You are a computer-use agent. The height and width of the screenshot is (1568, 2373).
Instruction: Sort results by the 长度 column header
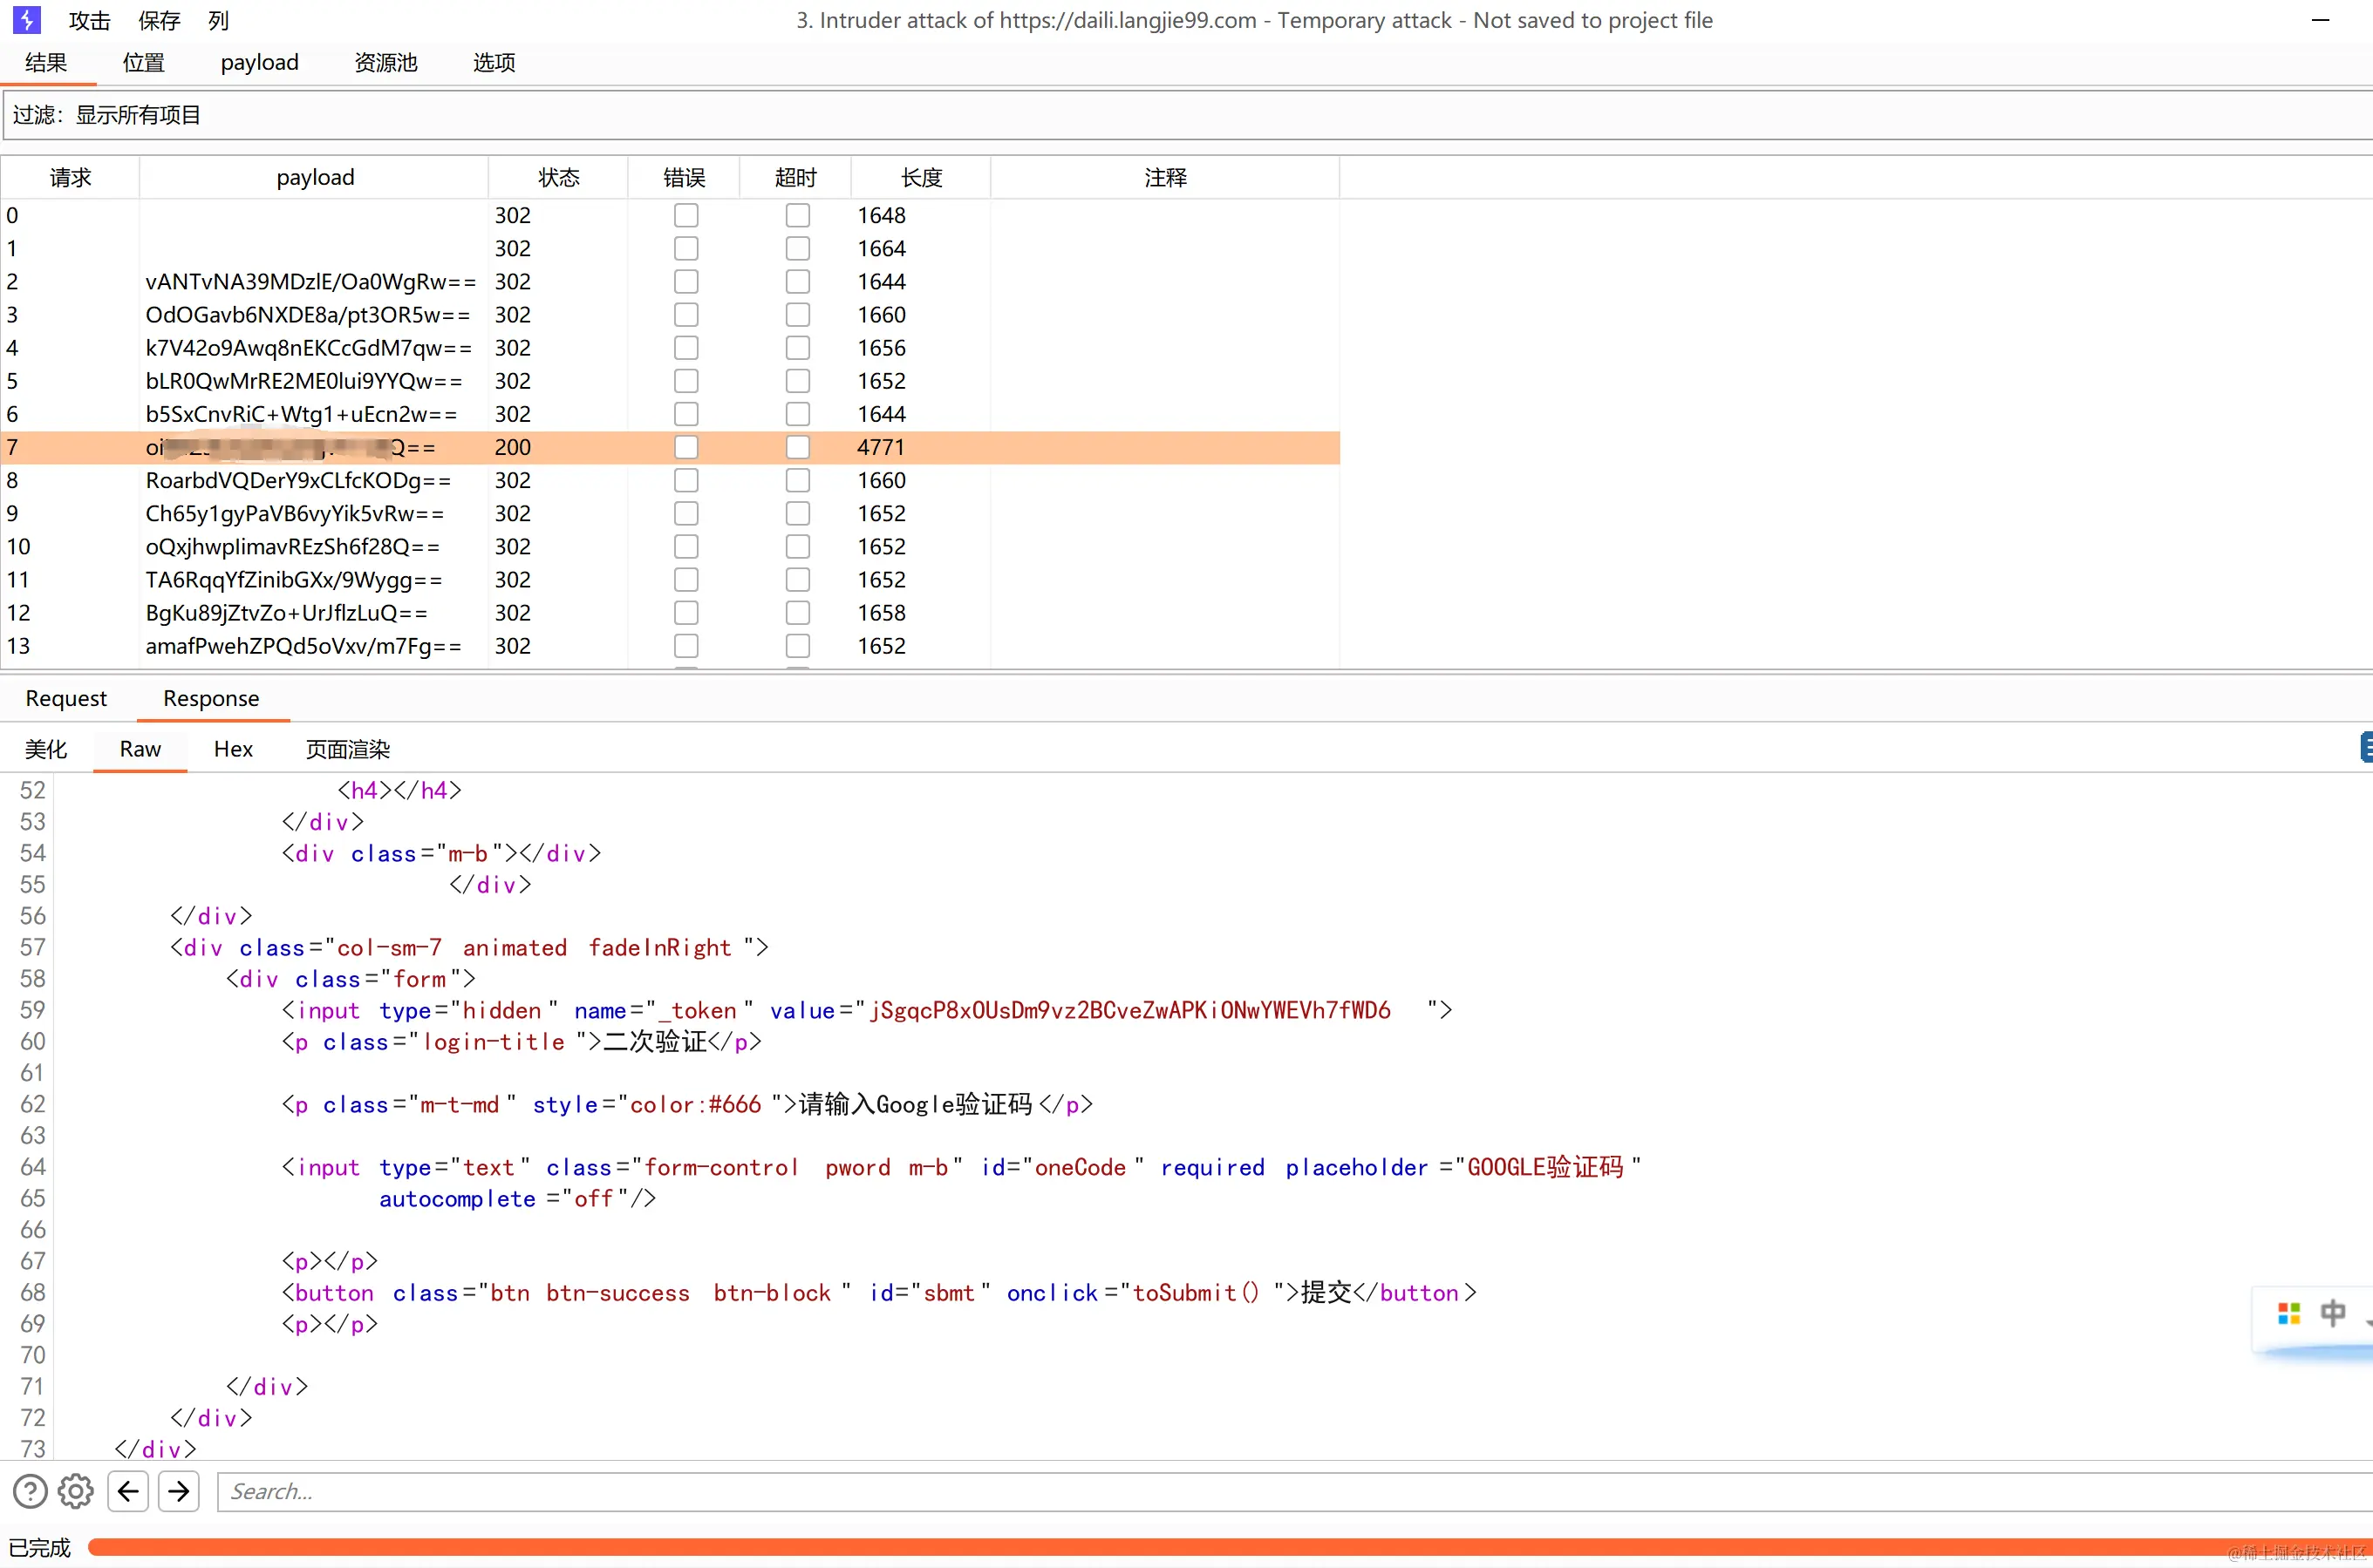(920, 177)
